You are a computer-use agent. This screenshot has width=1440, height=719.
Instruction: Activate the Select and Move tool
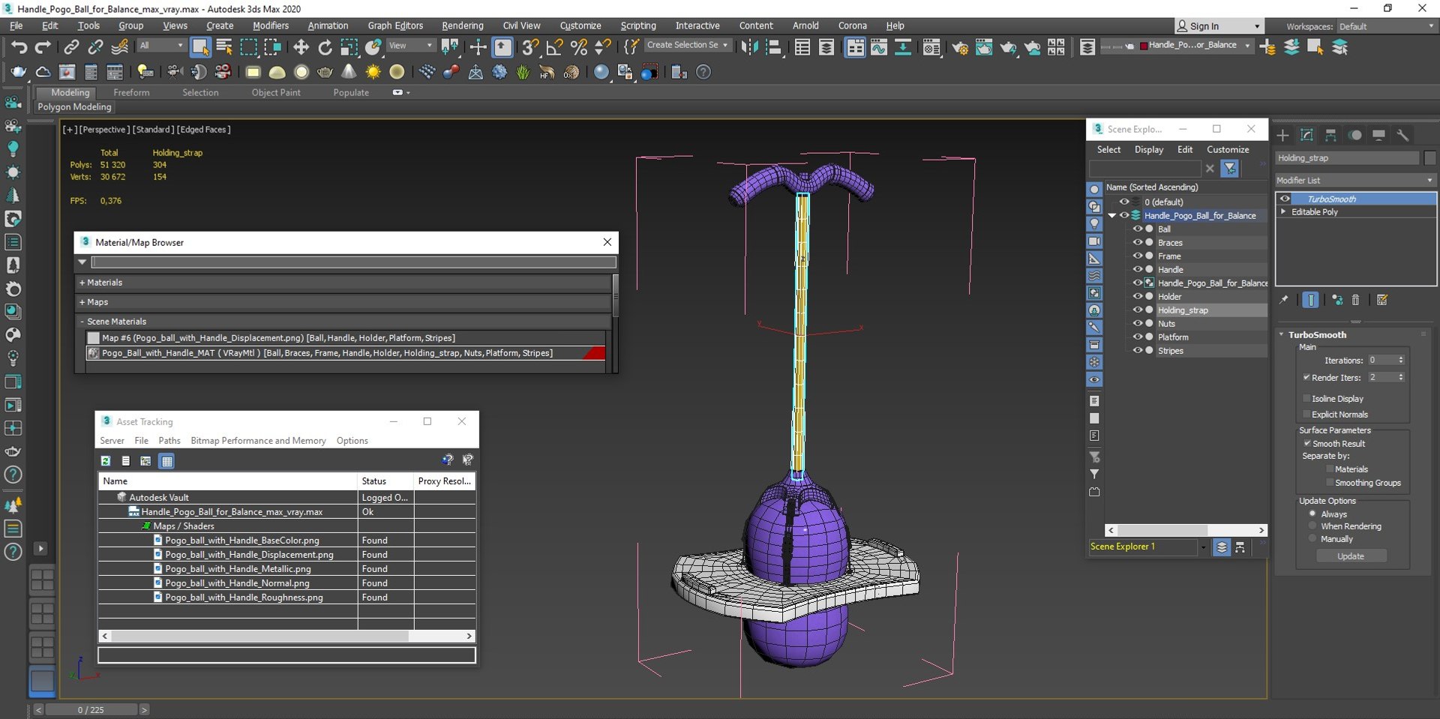pyautogui.click(x=301, y=47)
